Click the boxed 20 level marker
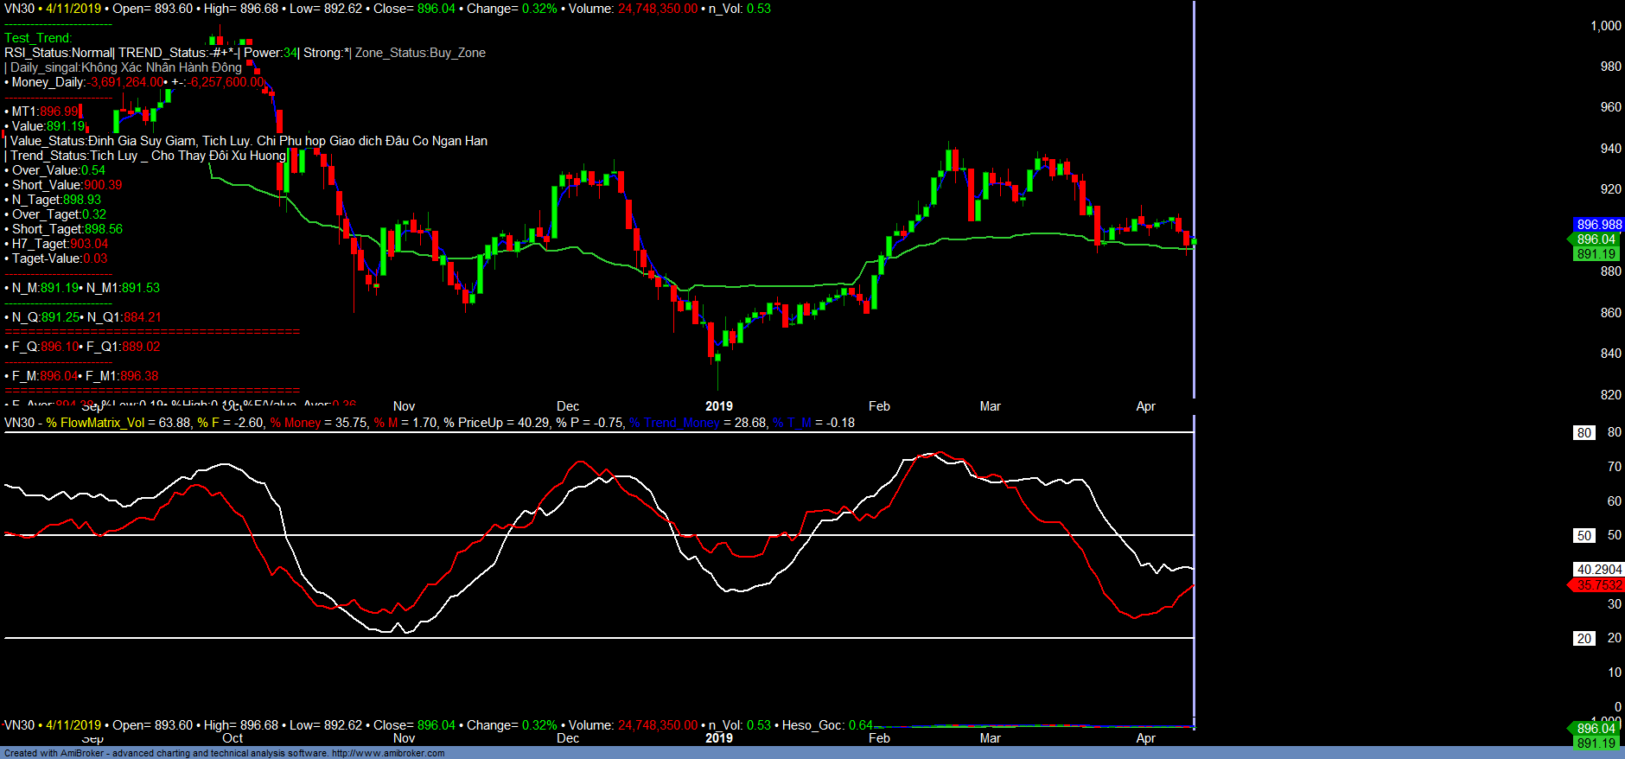1625x759 pixels. tap(1584, 639)
